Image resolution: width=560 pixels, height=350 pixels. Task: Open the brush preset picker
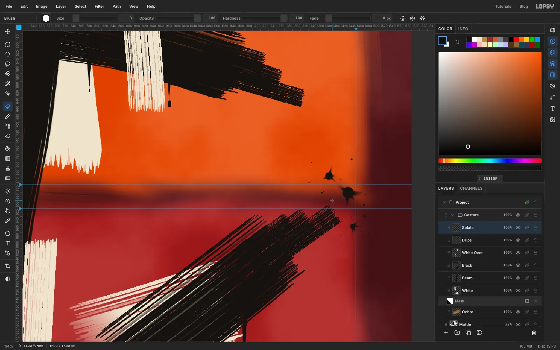(x=46, y=18)
